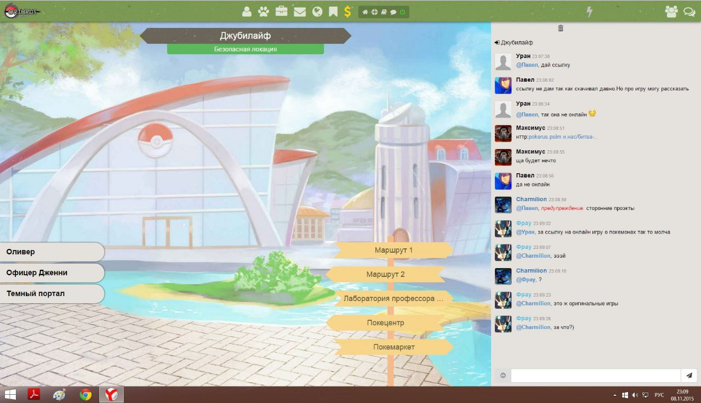Open the briefcase inventory icon
701x403 pixels.
pyautogui.click(x=281, y=11)
